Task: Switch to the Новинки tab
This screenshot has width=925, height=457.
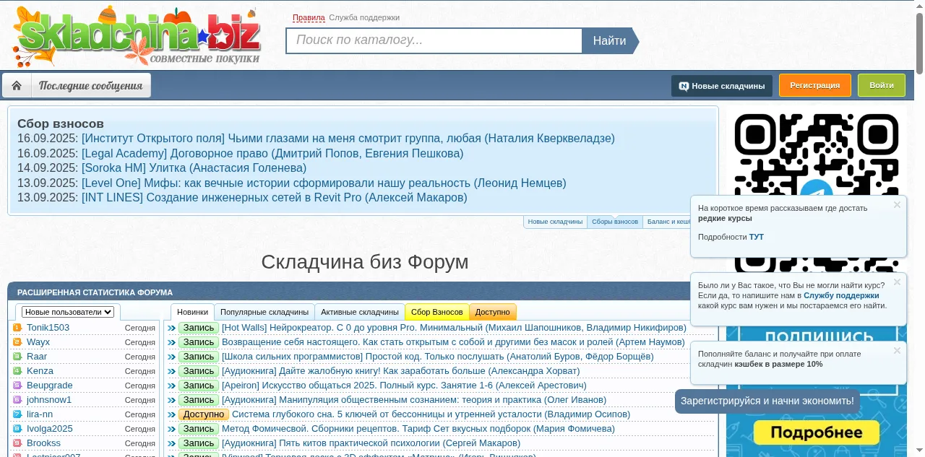Action: pyautogui.click(x=193, y=312)
